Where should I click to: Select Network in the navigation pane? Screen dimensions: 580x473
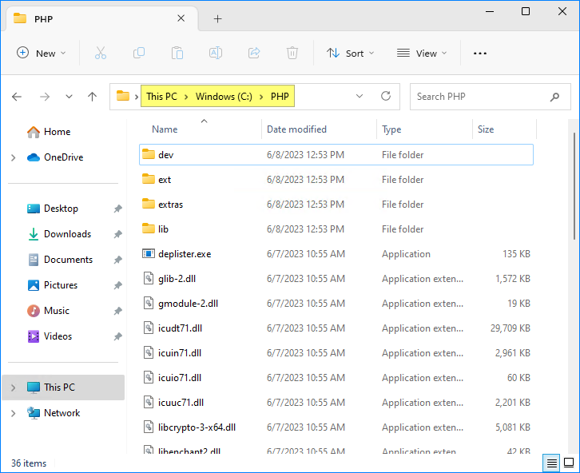click(x=54, y=413)
